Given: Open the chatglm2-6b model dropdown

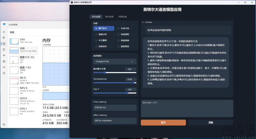Looking at the screenshot, I should [115, 61].
